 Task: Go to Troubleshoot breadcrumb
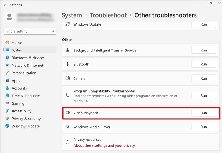pyautogui.click(x=108, y=15)
